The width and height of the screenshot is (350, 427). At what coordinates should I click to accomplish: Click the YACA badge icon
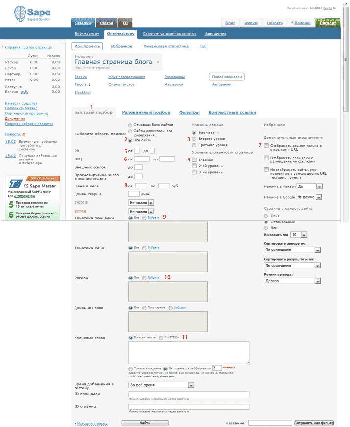[x=80, y=212]
